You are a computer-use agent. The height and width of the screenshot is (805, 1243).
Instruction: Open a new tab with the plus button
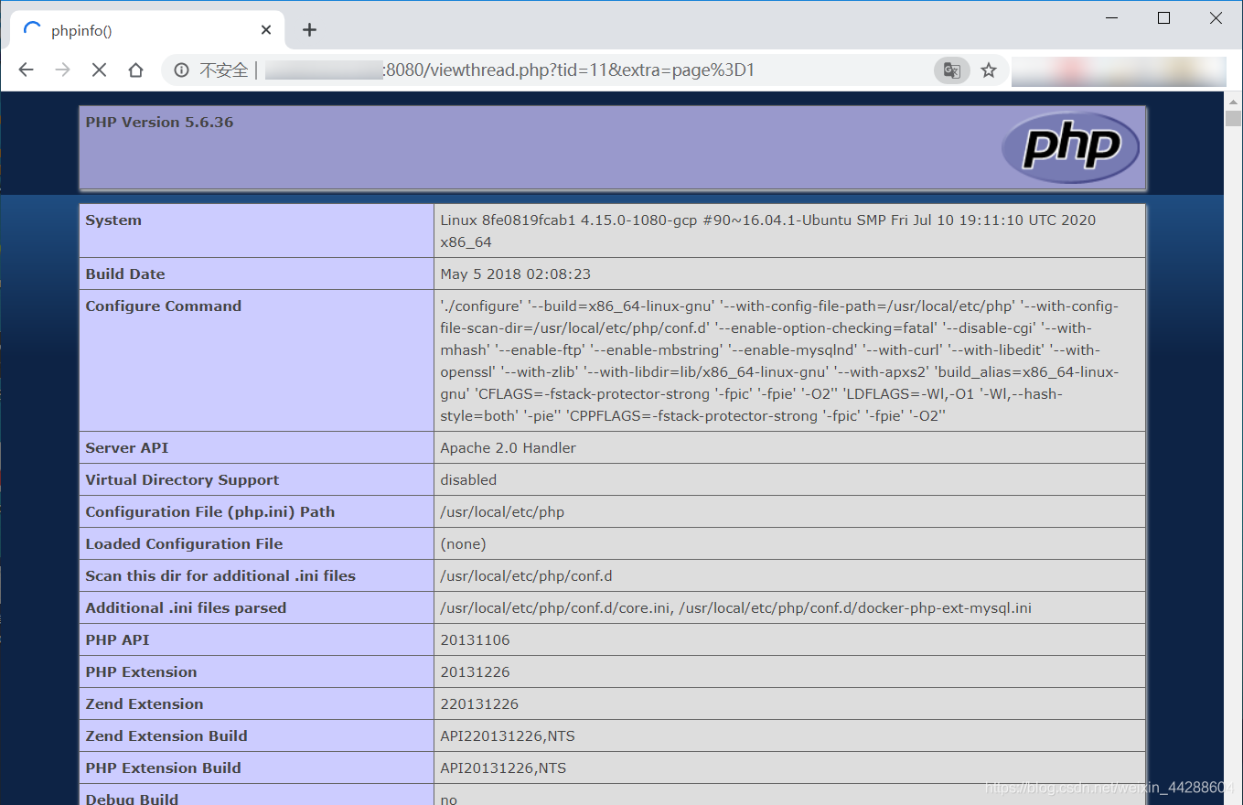[x=309, y=30]
